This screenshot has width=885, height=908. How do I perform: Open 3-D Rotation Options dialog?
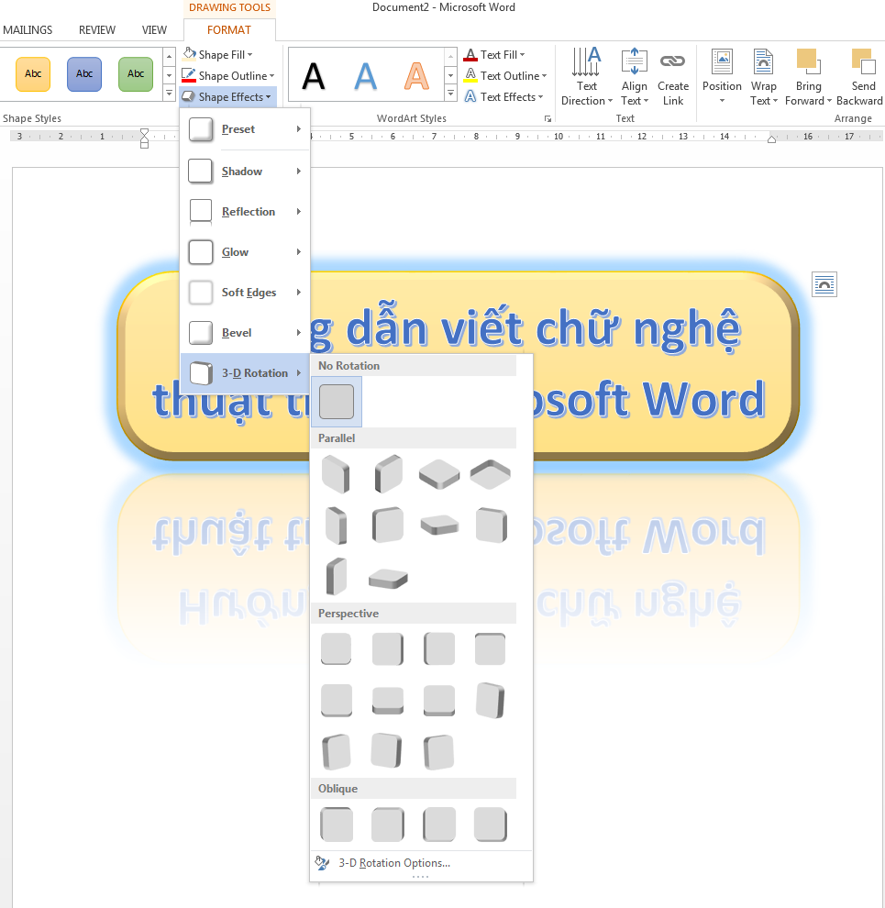[x=394, y=862]
